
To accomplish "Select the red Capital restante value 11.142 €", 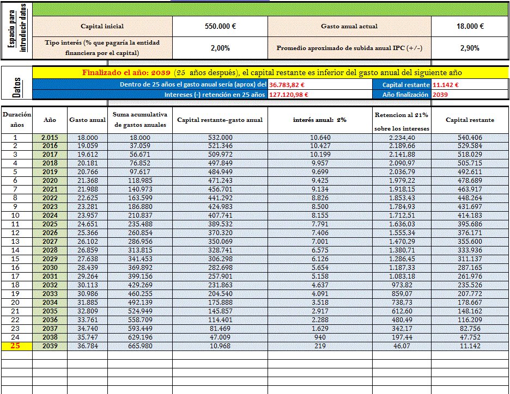I will pos(470,85).
